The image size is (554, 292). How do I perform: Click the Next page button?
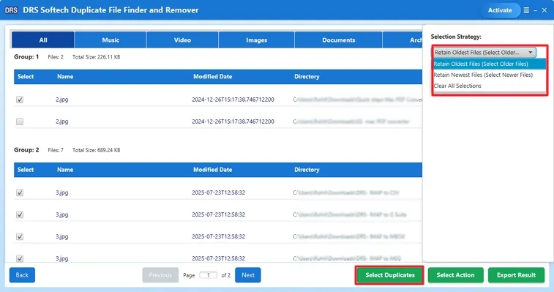pos(248,275)
